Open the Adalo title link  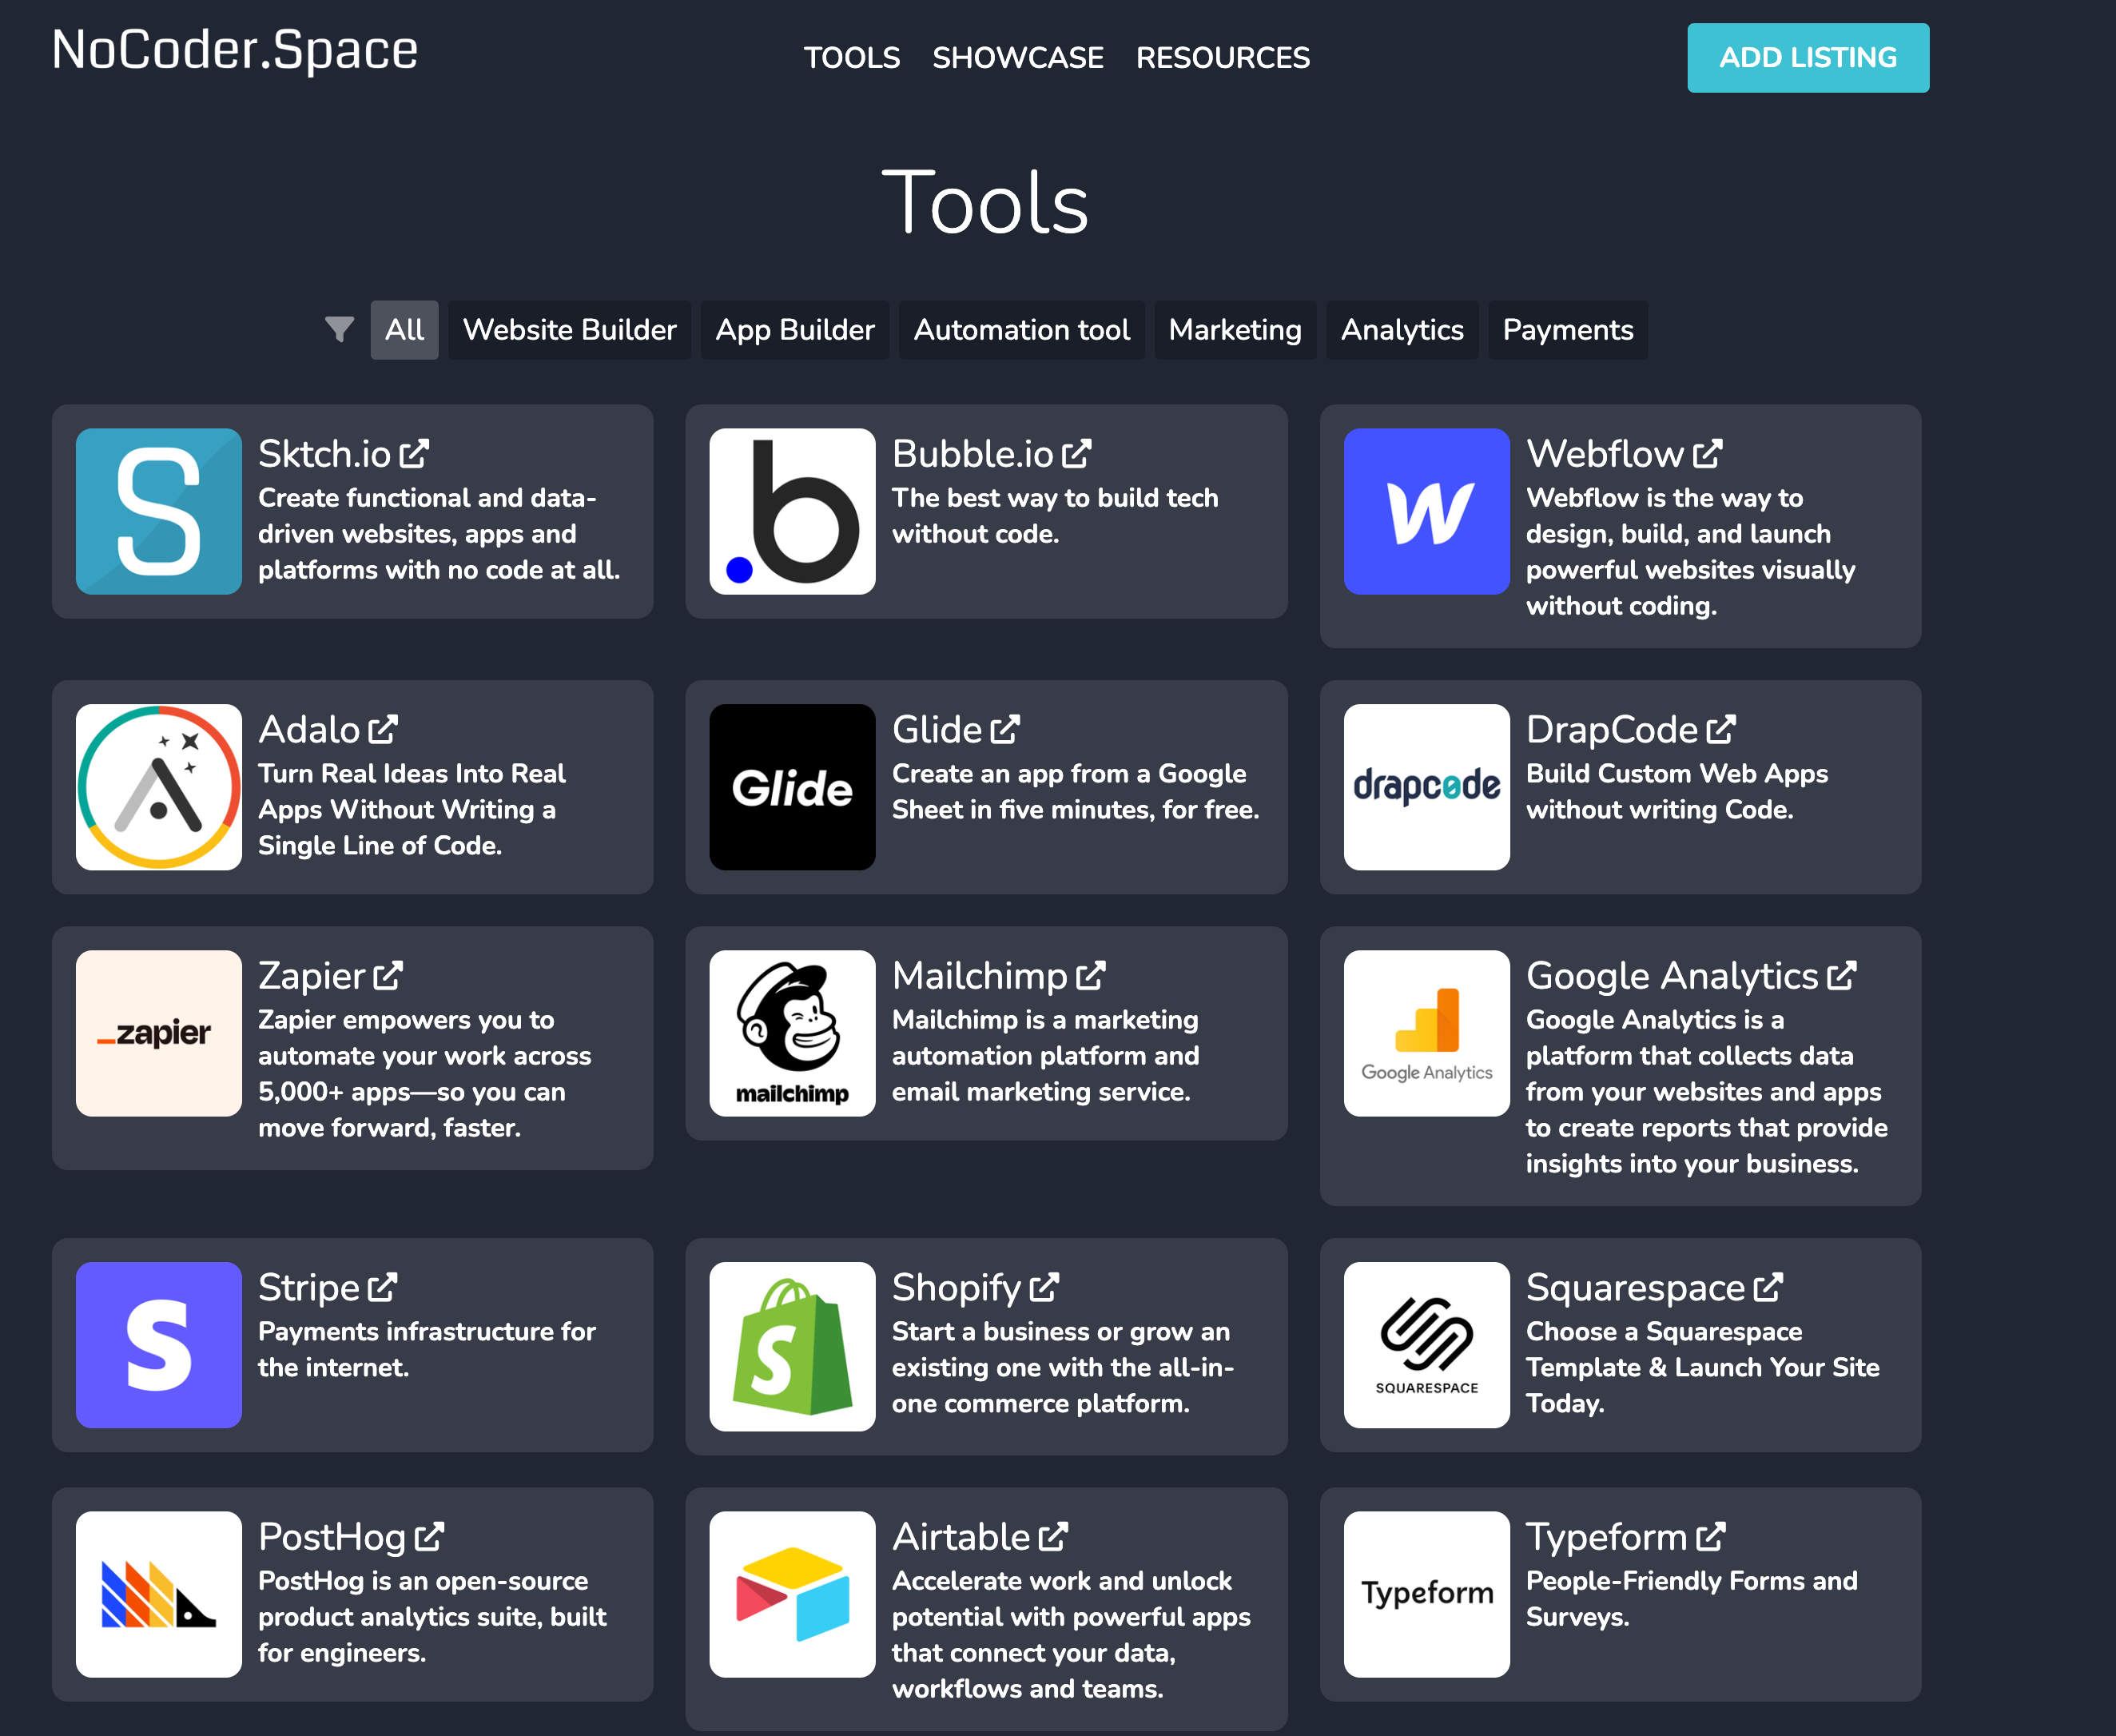point(309,729)
